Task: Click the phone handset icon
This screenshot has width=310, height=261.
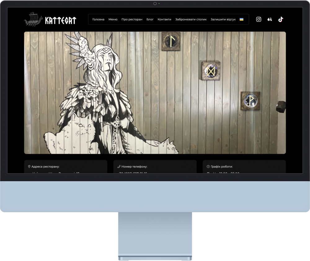Action: [x=119, y=166]
